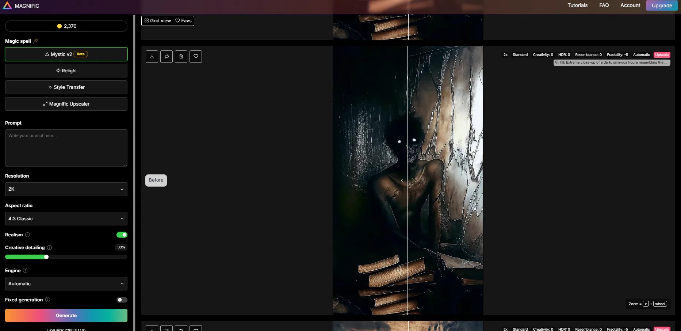This screenshot has height=331, width=681.
Task: Click the magic wand icon beside Magic spell
Action: tap(35, 41)
